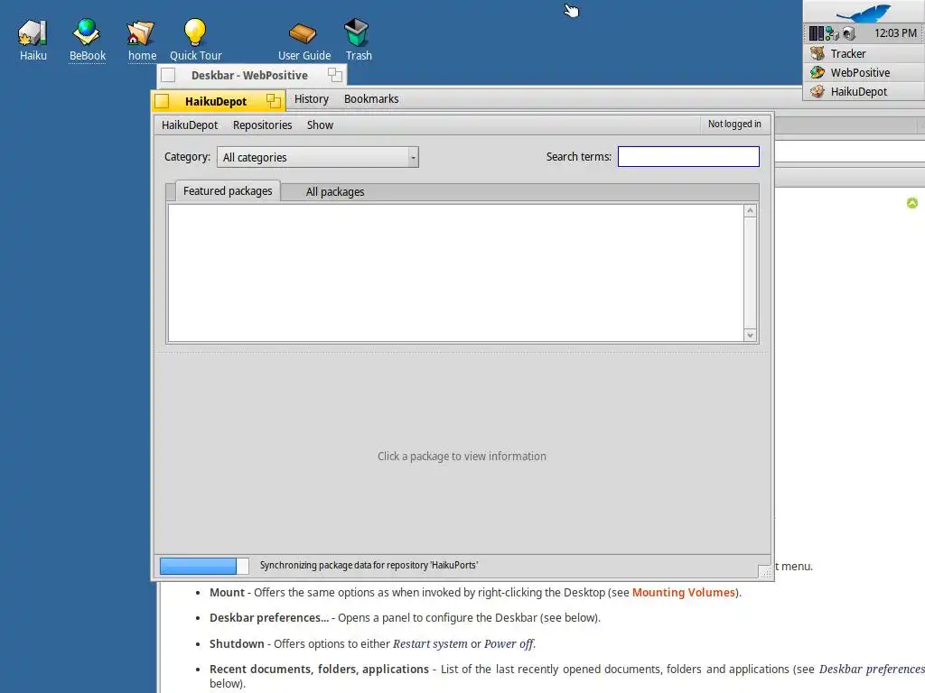The width and height of the screenshot is (925, 693).
Task: Click the Synchronizing package data status text
Action: [x=369, y=565]
